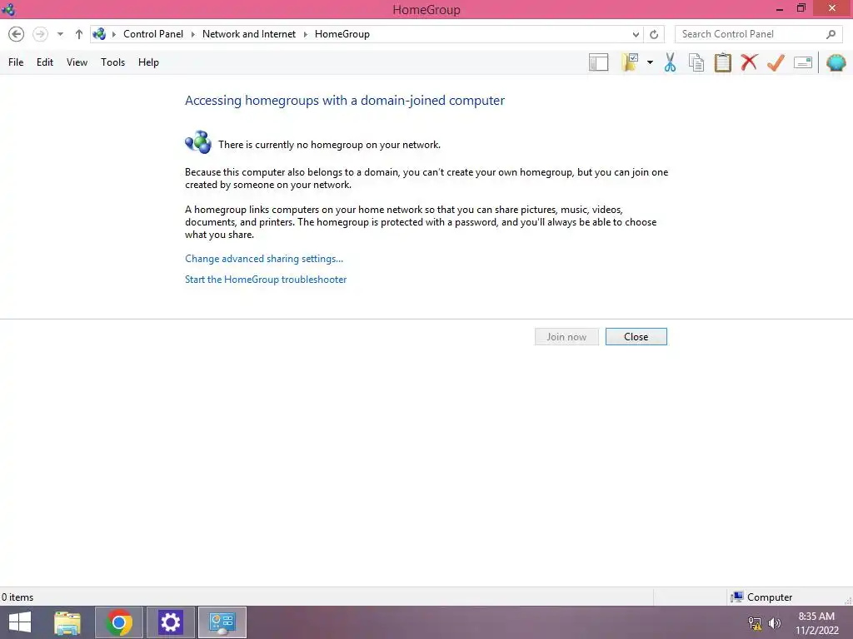This screenshot has height=639, width=853.
Task: Click the HomeGroup icon in address bar
Action: [x=100, y=34]
